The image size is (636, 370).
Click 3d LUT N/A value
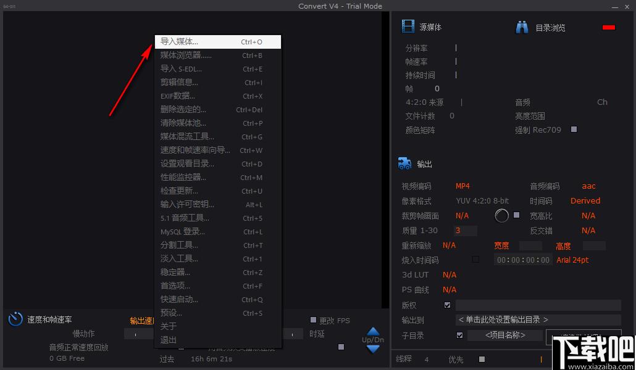pyautogui.click(x=449, y=275)
